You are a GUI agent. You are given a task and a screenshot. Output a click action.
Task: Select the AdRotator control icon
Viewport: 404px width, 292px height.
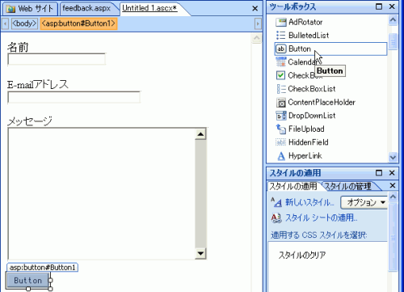(280, 22)
